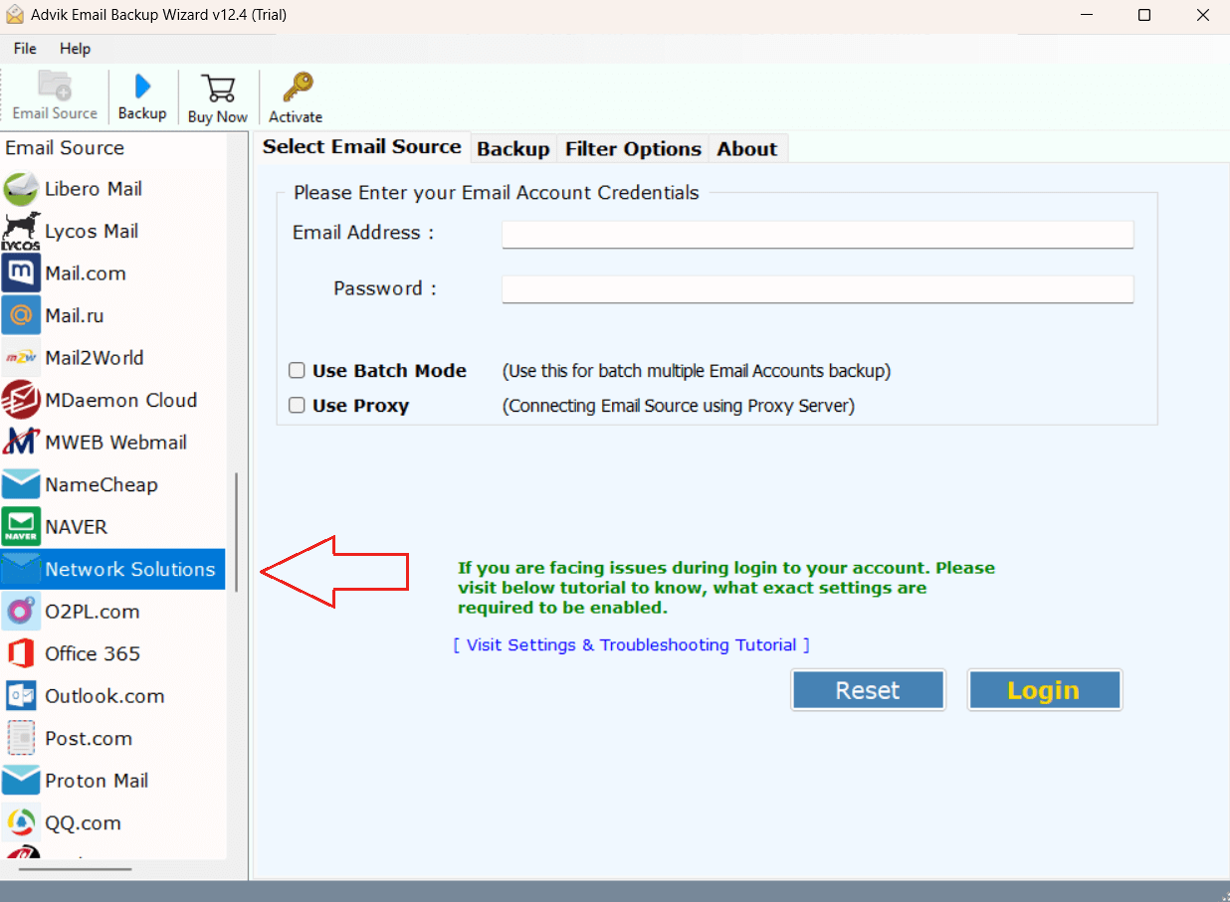Select Proton Mail label in list
Viewport: 1230px width, 902px height.
coord(97,781)
